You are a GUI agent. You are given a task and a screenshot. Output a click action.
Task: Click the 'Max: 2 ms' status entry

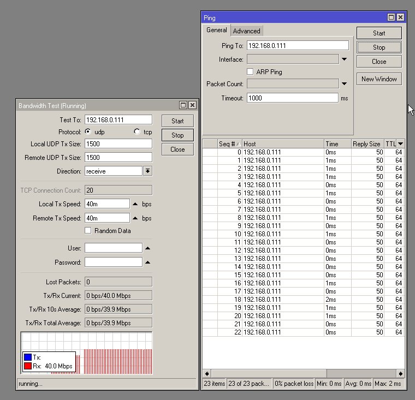click(389, 383)
